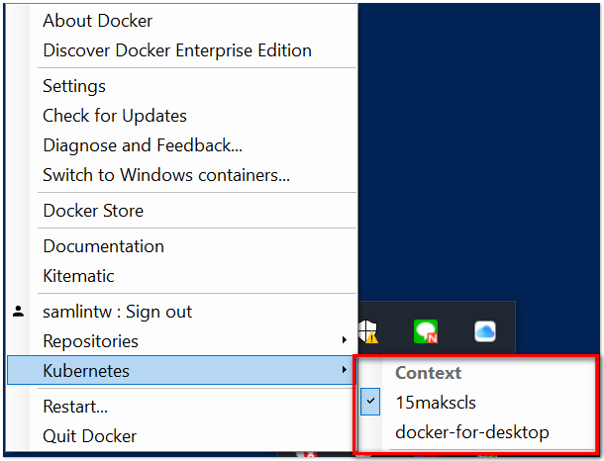The image size is (604, 461).
Task: Sign out of samlintw account
Action: coord(181,312)
